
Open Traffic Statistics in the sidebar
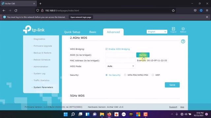coord(42,80)
